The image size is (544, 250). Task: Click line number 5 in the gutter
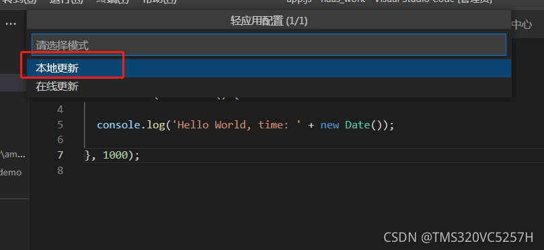click(x=61, y=125)
